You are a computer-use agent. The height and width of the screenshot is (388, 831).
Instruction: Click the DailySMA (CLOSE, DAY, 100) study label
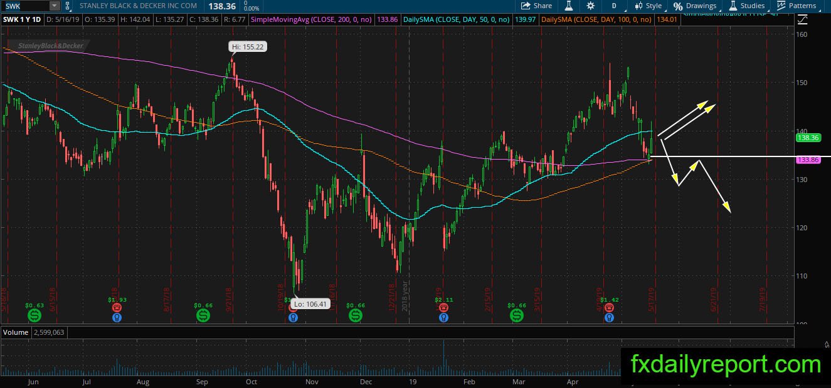click(x=596, y=19)
